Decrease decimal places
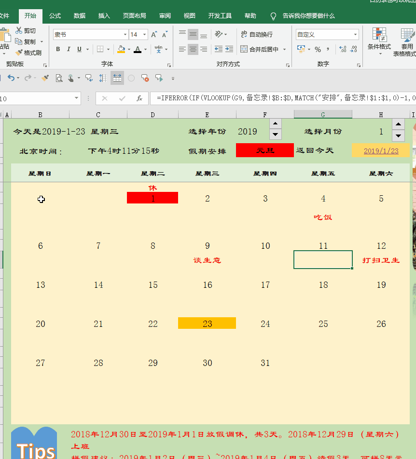This screenshot has width=416, height=459. click(x=354, y=49)
